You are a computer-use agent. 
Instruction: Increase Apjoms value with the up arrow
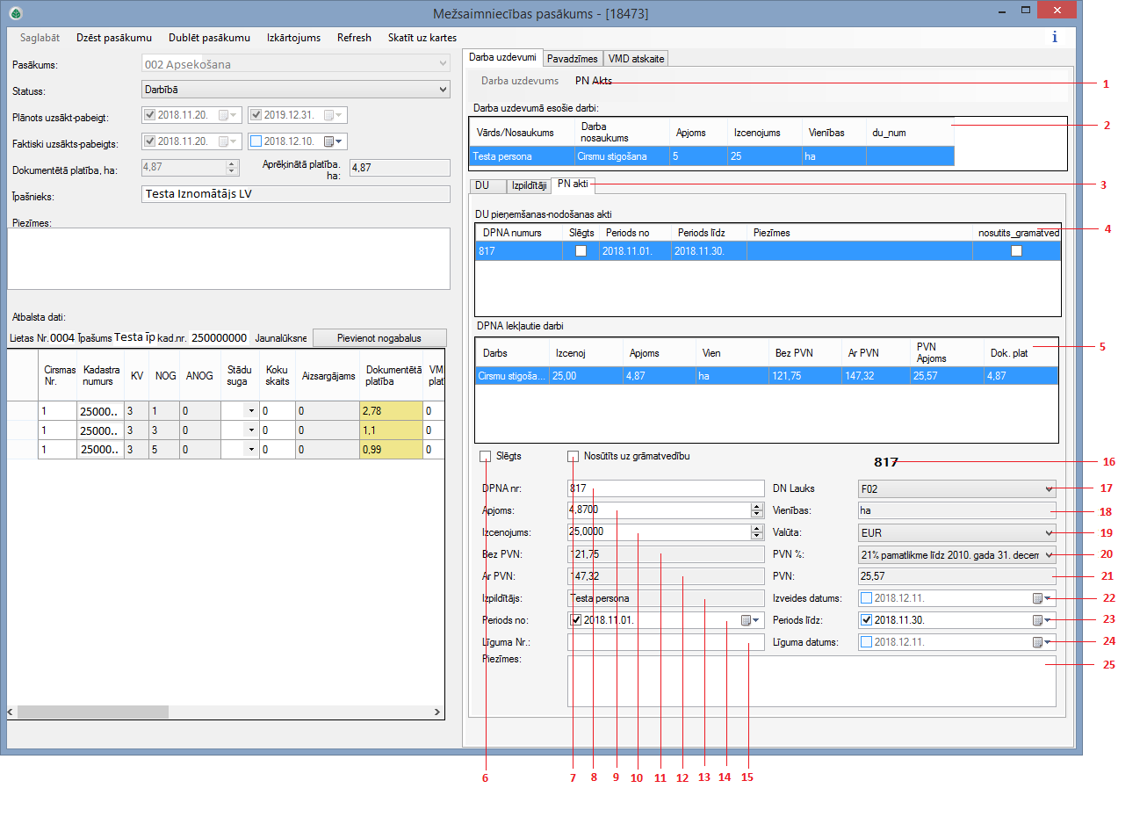[x=757, y=506]
